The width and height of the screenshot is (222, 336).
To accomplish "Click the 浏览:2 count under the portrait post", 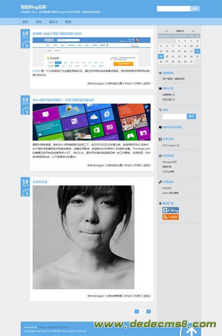I will coord(147,296).
